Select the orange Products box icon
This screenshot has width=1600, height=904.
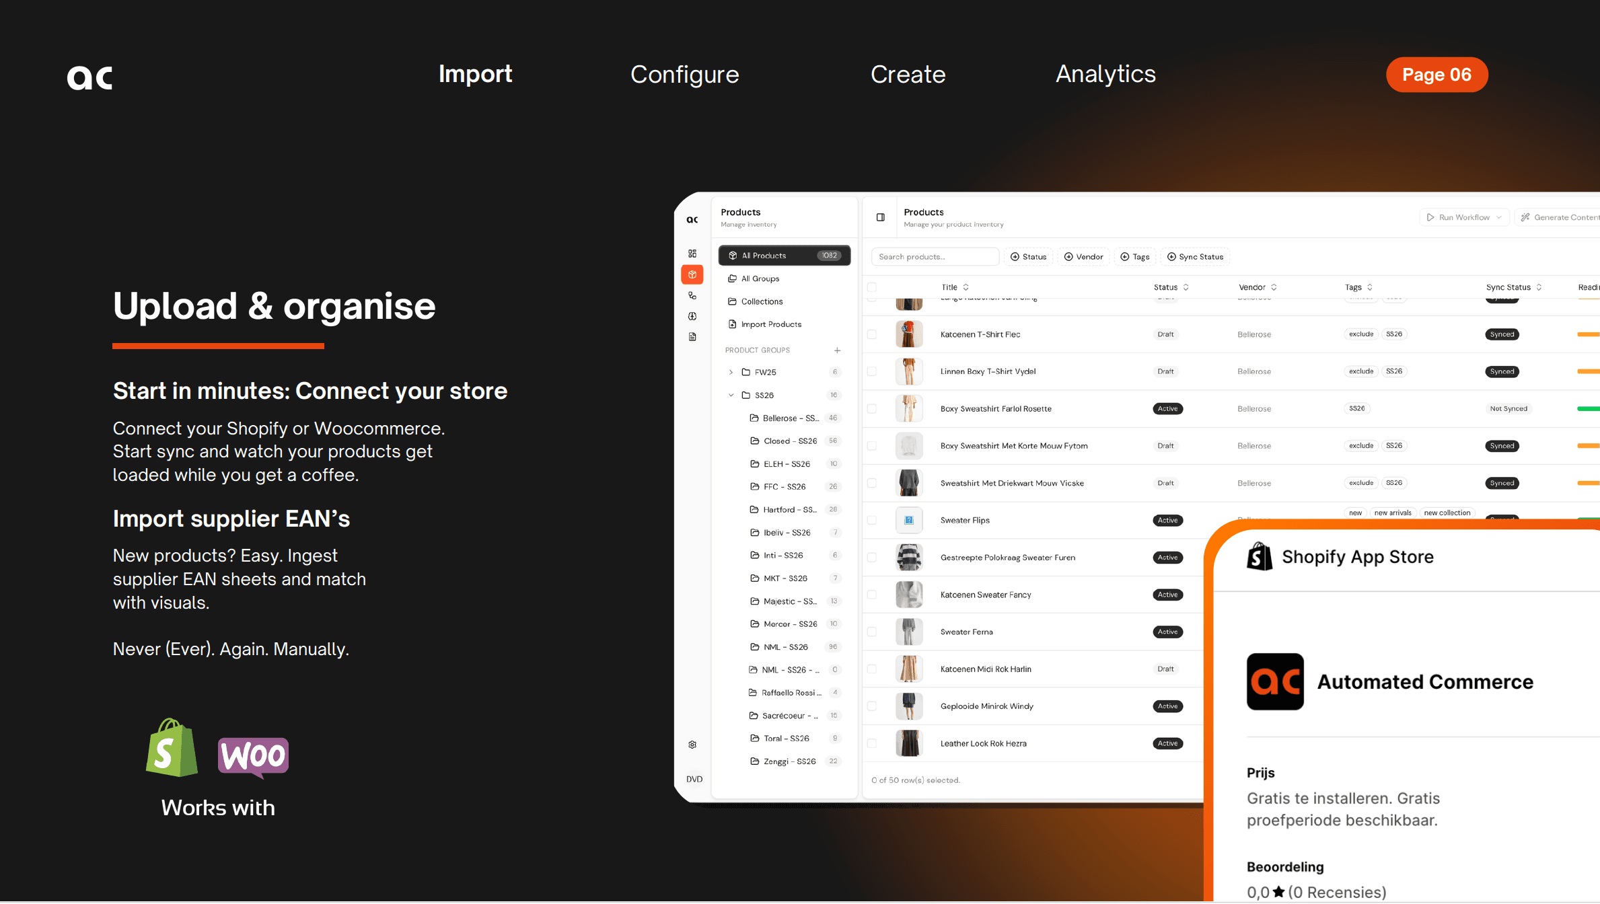point(692,274)
